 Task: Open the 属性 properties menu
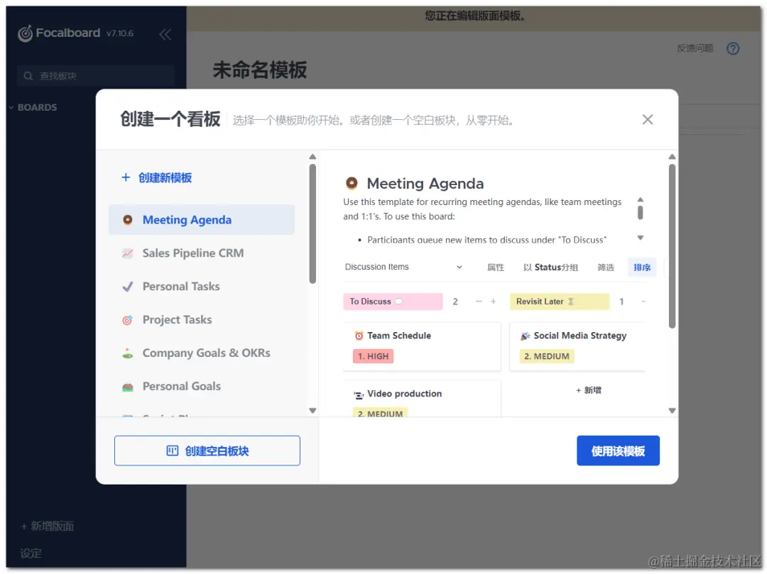[x=495, y=267]
